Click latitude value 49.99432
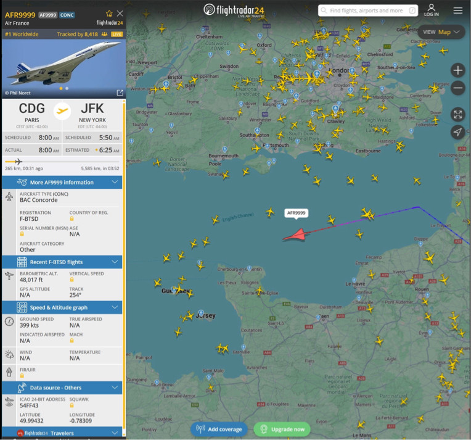This screenshot has height=440, width=471. click(31, 421)
